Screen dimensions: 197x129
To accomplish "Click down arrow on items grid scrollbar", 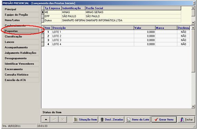I will (193, 106).
